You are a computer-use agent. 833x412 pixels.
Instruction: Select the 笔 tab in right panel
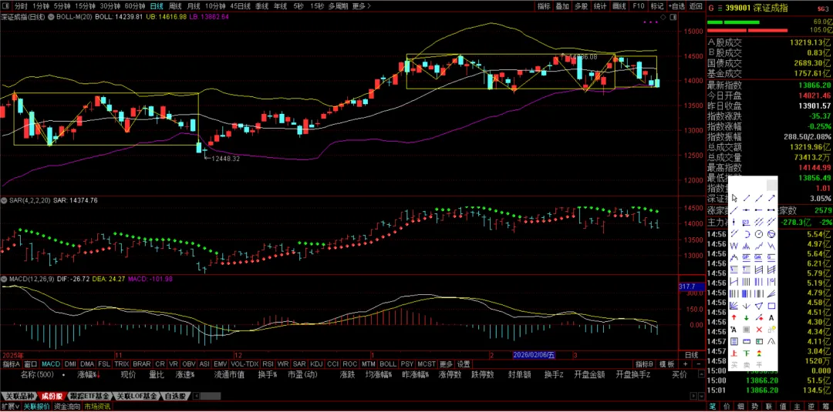click(x=713, y=406)
